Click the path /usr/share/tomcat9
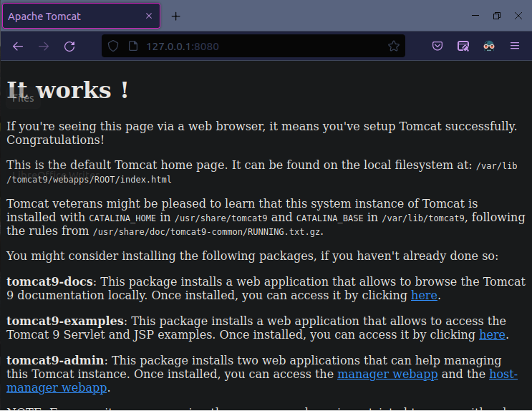Viewport: 532px width, 411px height. pyautogui.click(x=221, y=218)
